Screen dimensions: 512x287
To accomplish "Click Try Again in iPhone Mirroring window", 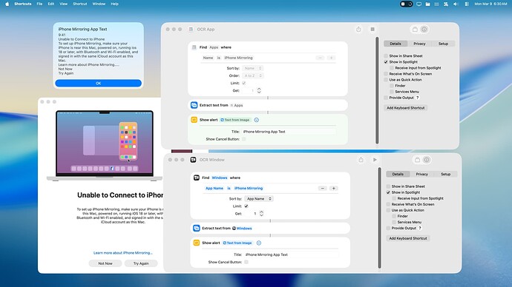I will 141,263.
